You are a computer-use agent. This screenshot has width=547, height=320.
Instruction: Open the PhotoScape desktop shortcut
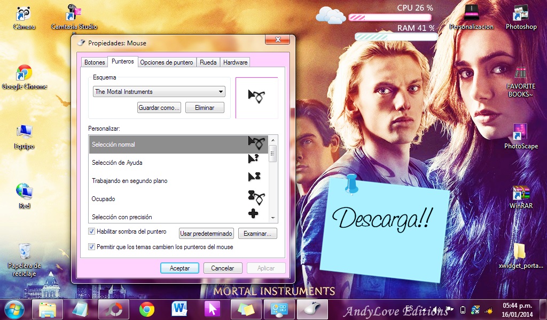(x=520, y=137)
